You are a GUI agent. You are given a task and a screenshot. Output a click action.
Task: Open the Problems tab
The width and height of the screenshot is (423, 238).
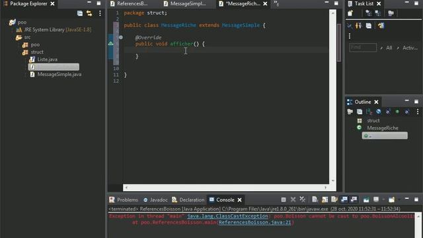point(124,200)
